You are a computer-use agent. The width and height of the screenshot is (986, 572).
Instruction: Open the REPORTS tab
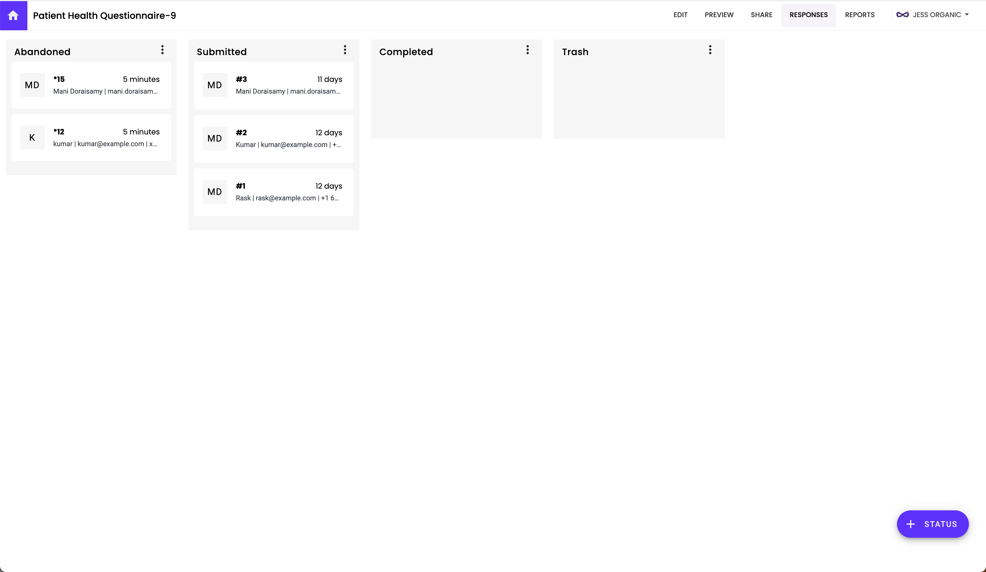click(x=860, y=15)
